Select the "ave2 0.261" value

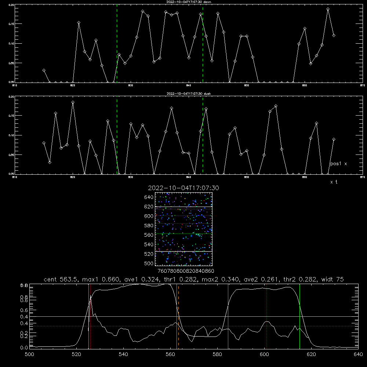(260, 279)
